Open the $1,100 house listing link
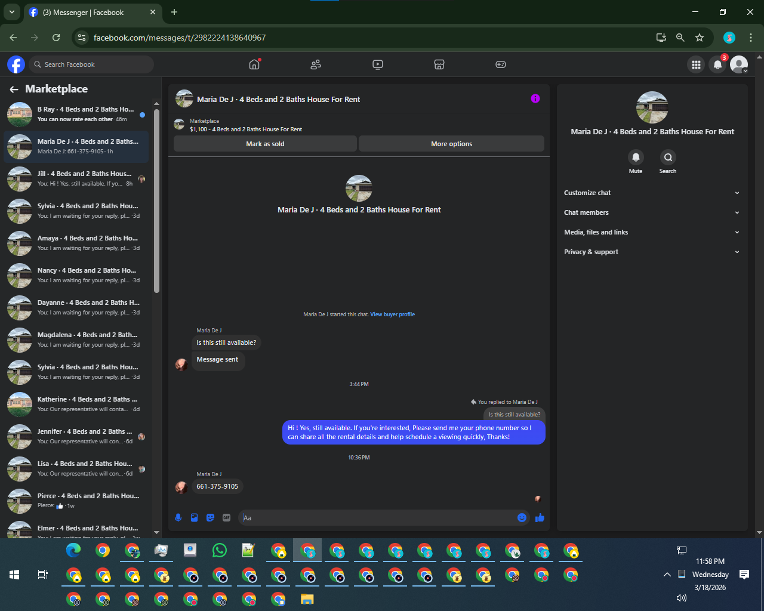The height and width of the screenshot is (611, 764). coord(246,129)
